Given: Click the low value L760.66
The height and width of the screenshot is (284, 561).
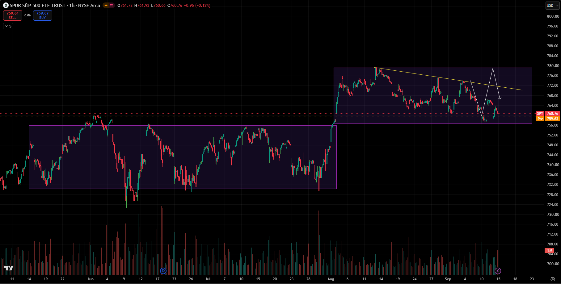Looking at the screenshot, I should click(158, 6).
